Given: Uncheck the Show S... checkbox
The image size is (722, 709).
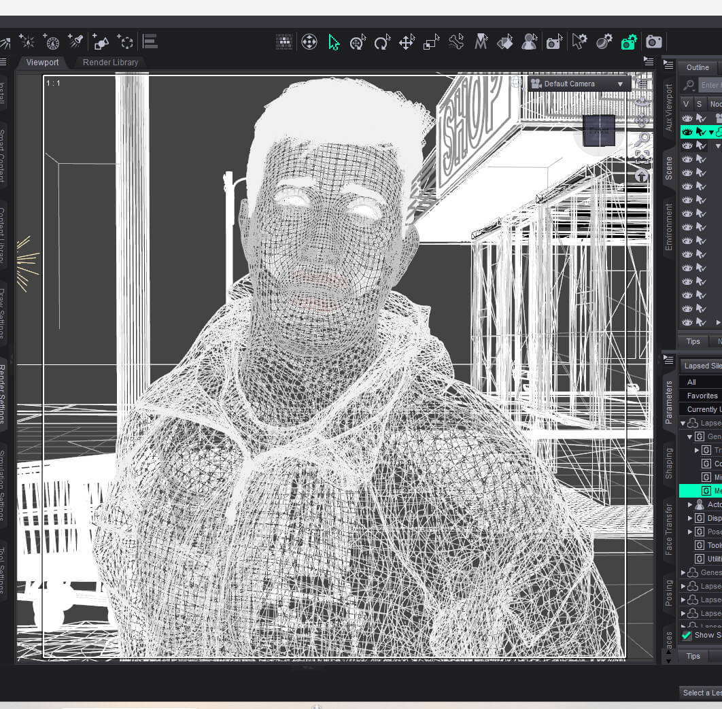Looking at the screenshot, I should coord(687,636).
